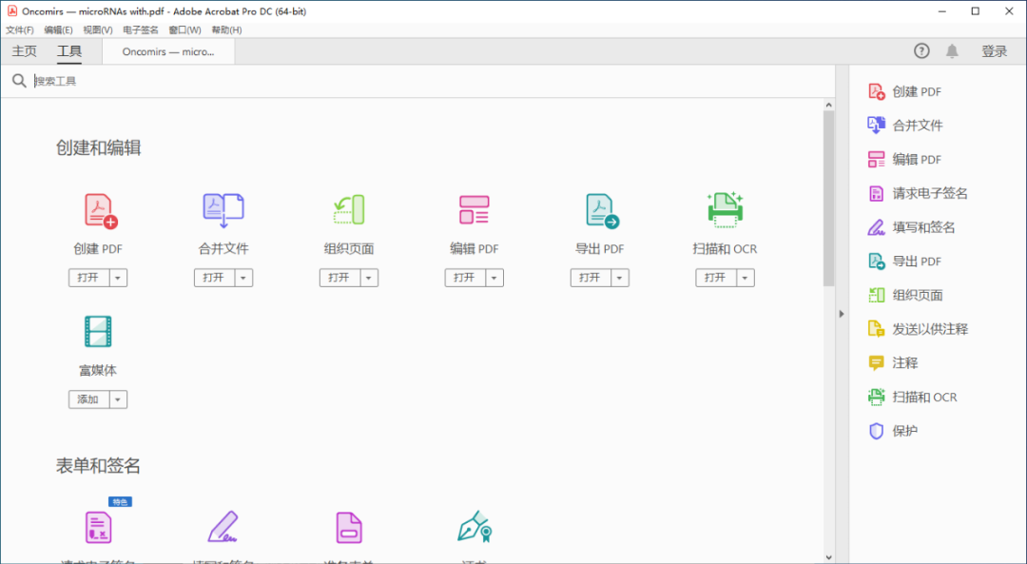Open 注释 in the right sidebar
1027x564 pixels.
pos(893,363)
